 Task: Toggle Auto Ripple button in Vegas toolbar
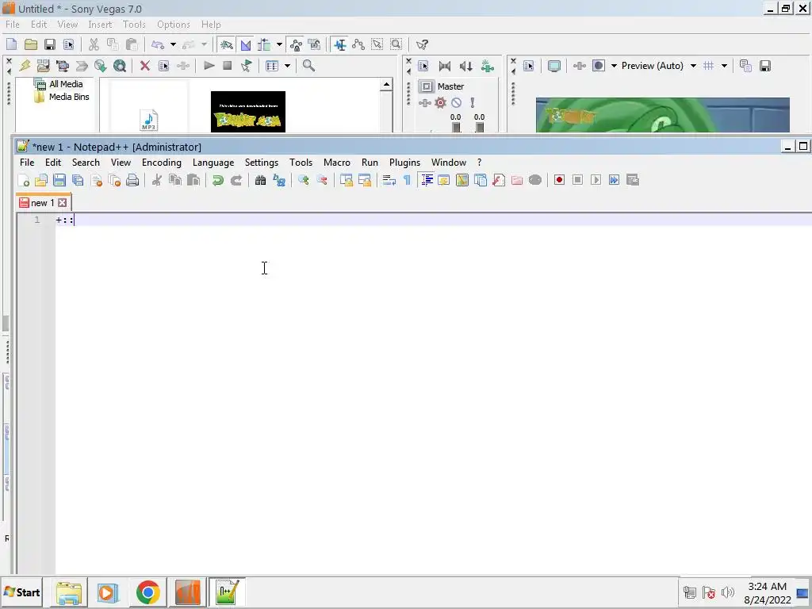(265, 44)
